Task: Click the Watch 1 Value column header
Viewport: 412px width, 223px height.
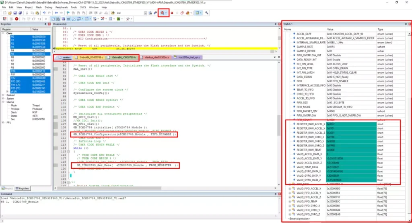Action: [x=351, y=29]
